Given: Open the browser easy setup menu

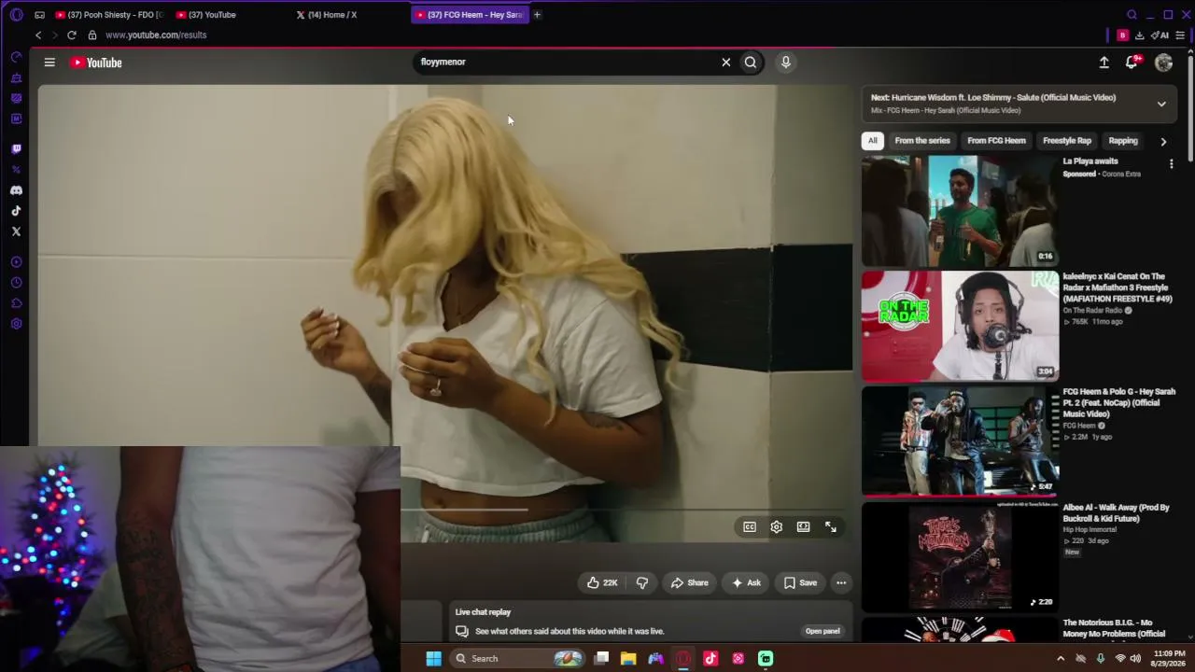Looking at the screenshot, I should pyautogui.click(x=1180, y=35).
